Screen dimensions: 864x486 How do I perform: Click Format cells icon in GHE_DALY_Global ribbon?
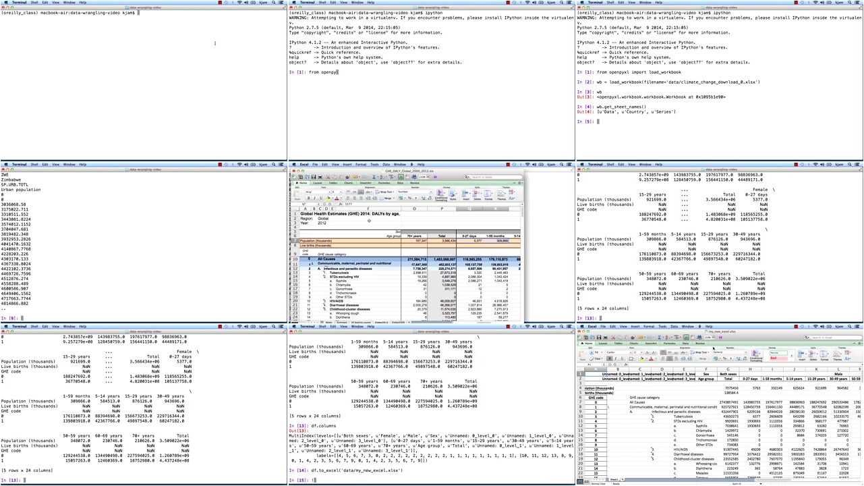point(488,195)
